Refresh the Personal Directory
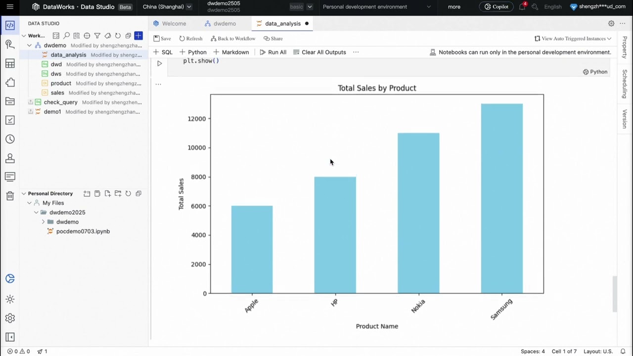This screenshot has width=633, height=356. click(128, 193)
